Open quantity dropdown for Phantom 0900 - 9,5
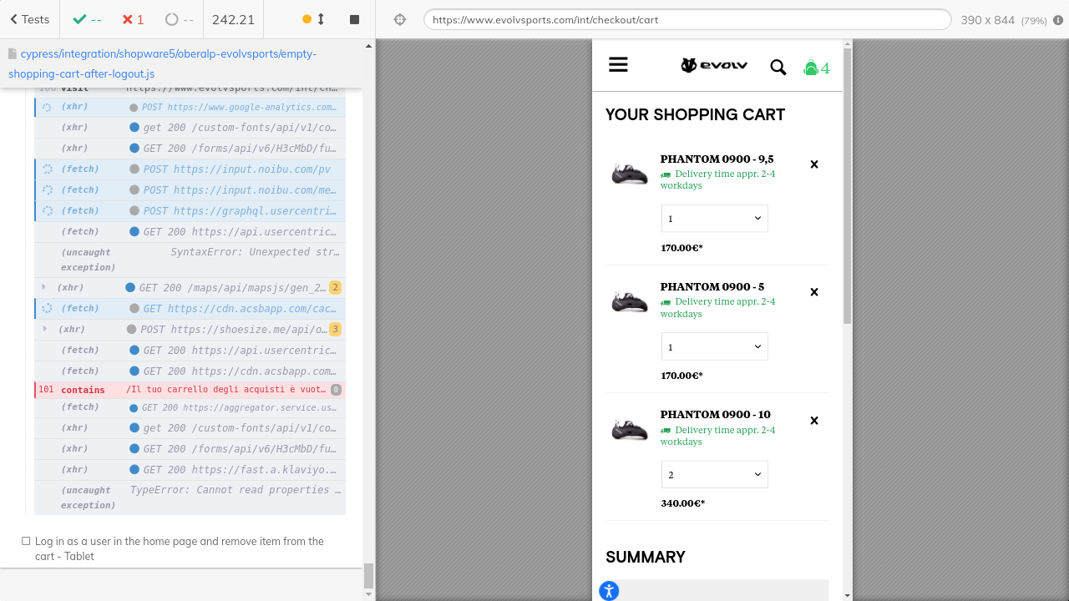 (714, 219)
